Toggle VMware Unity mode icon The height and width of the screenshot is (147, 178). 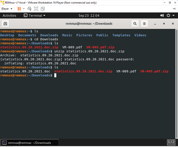[43, 9]
